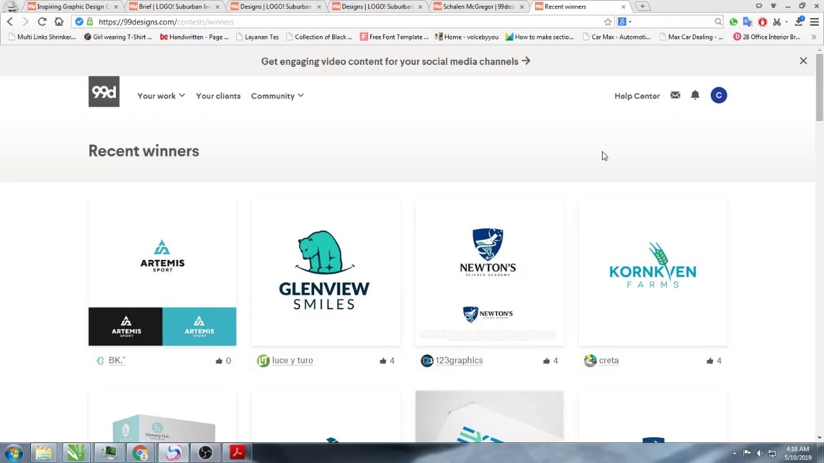Dismiss the video content banner
Viewport: 824px width, 463px height.
(x=803, y=61)
